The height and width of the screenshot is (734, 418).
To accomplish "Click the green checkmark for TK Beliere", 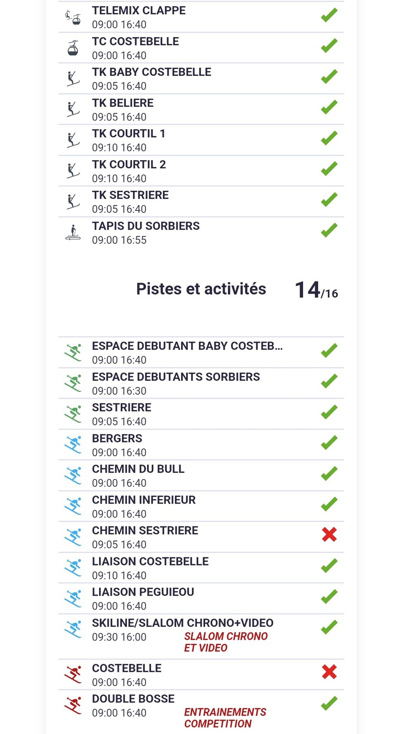I will (x=329, y=107).
